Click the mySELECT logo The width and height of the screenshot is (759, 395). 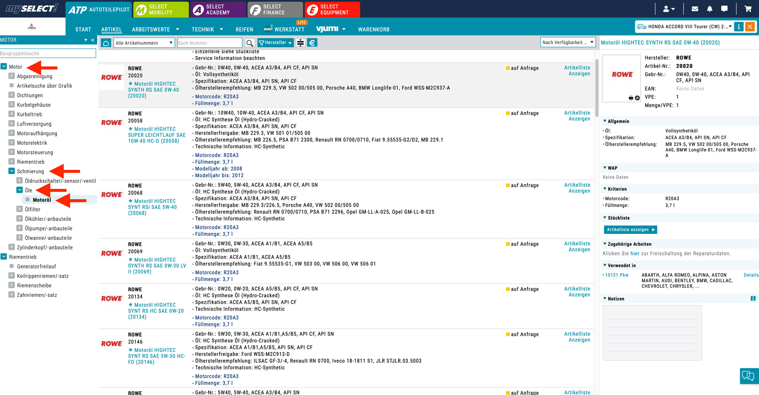32,8
